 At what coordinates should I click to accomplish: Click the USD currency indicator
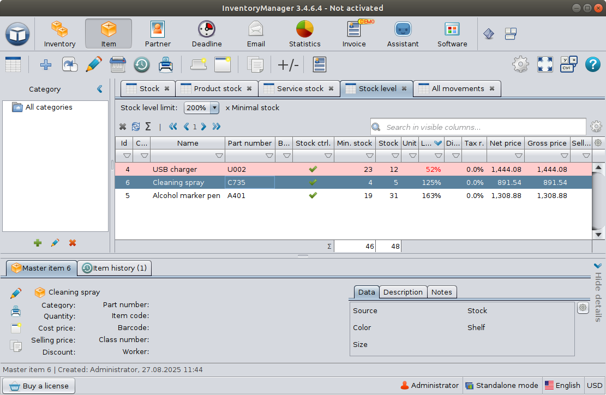tap(595, 385)
